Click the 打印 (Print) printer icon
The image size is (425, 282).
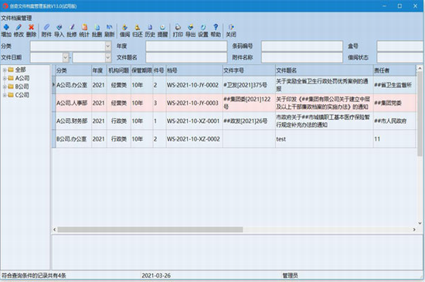click(x=178, y=30)
